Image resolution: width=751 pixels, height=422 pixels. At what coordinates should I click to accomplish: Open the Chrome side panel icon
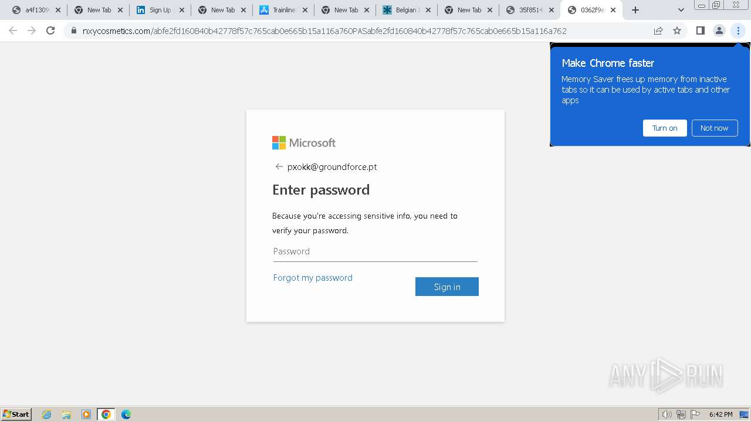[700, 31]
